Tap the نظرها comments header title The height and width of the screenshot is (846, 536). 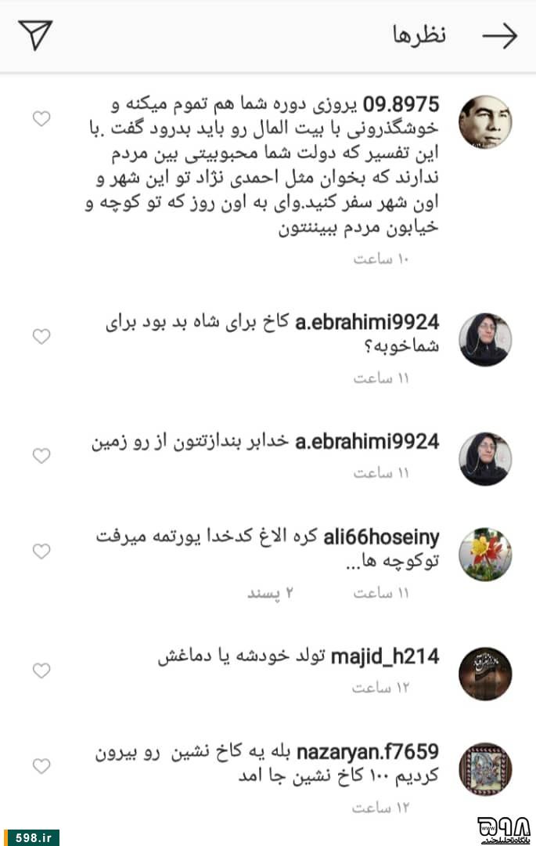coord(419,35)
